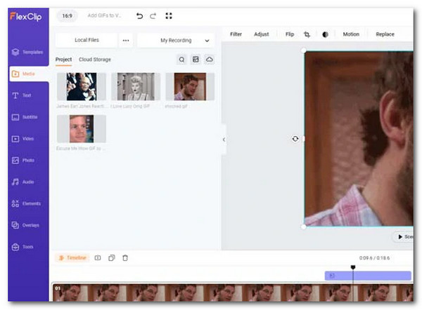This screenshot has height=310, width=422.
Task: Select the shocked gif thumbnail
Action: click(x=190, y=86)
